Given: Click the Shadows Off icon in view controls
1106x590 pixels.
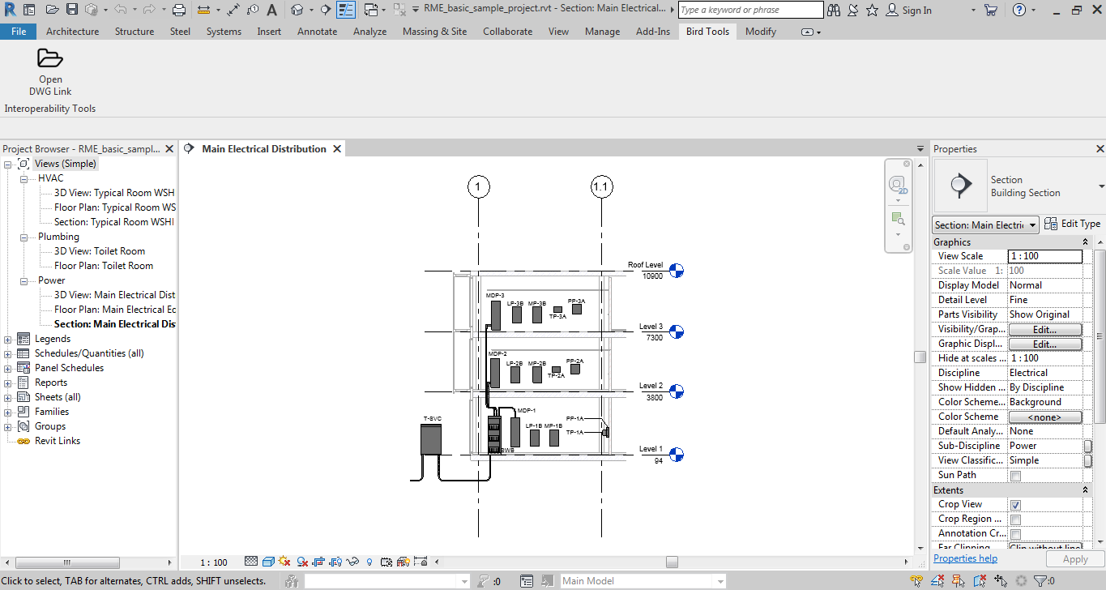Looking at the screenshot, I should click(302, 561).
